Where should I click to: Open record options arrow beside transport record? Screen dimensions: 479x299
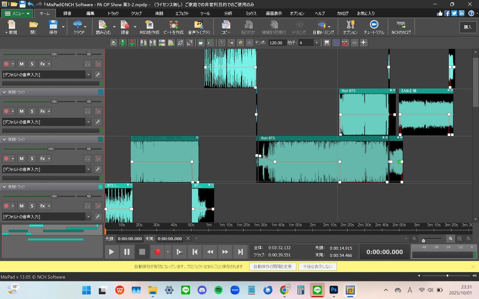pyautogui.click(x=168, y=252)
